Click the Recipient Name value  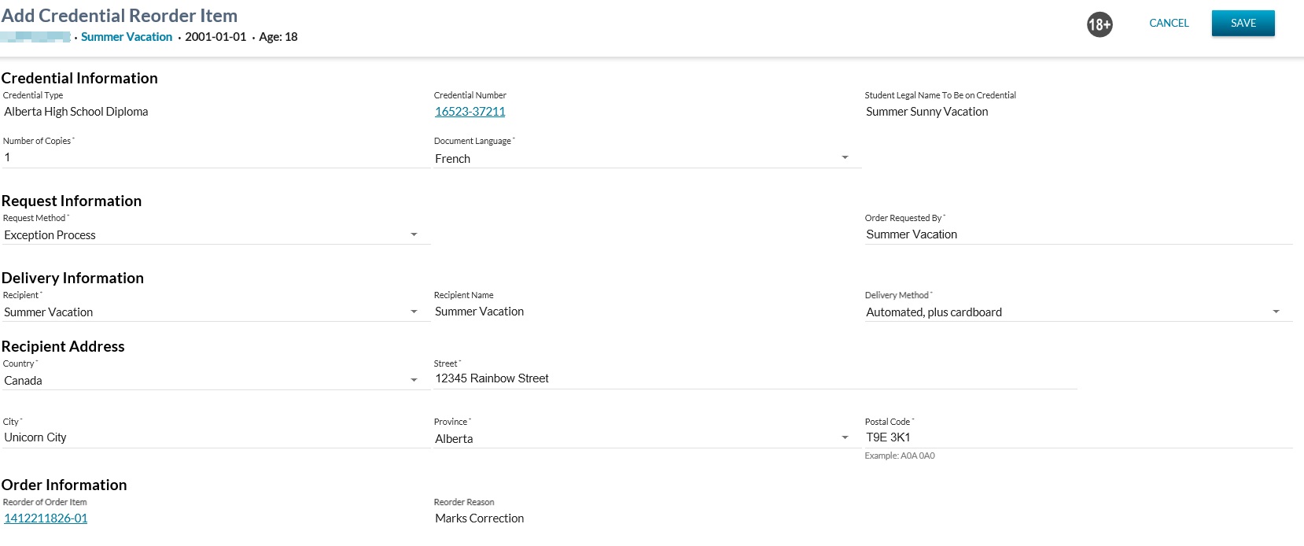coord(479,312)
